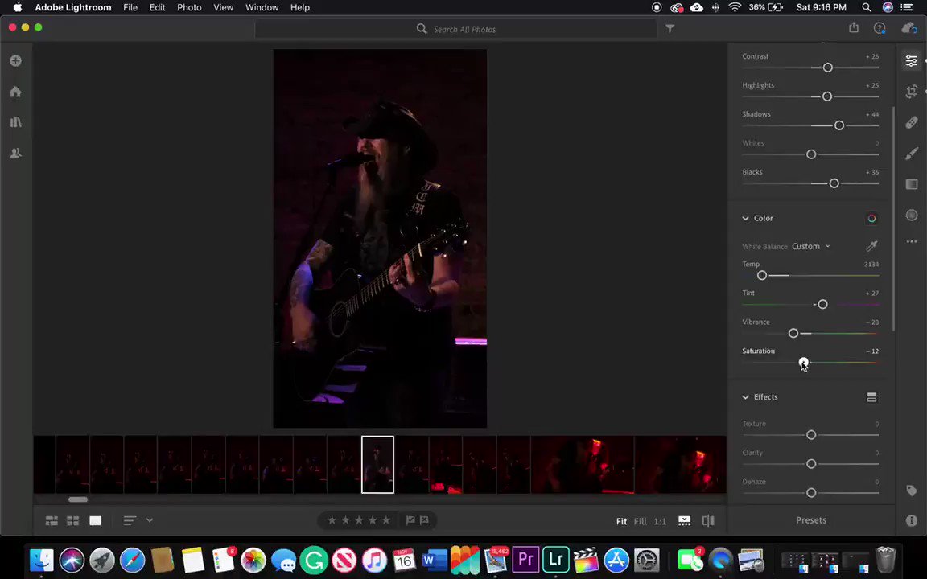Open Premiere Pro from the dock
The width and height of the screenshot is (927, 579).
point(525,559)
